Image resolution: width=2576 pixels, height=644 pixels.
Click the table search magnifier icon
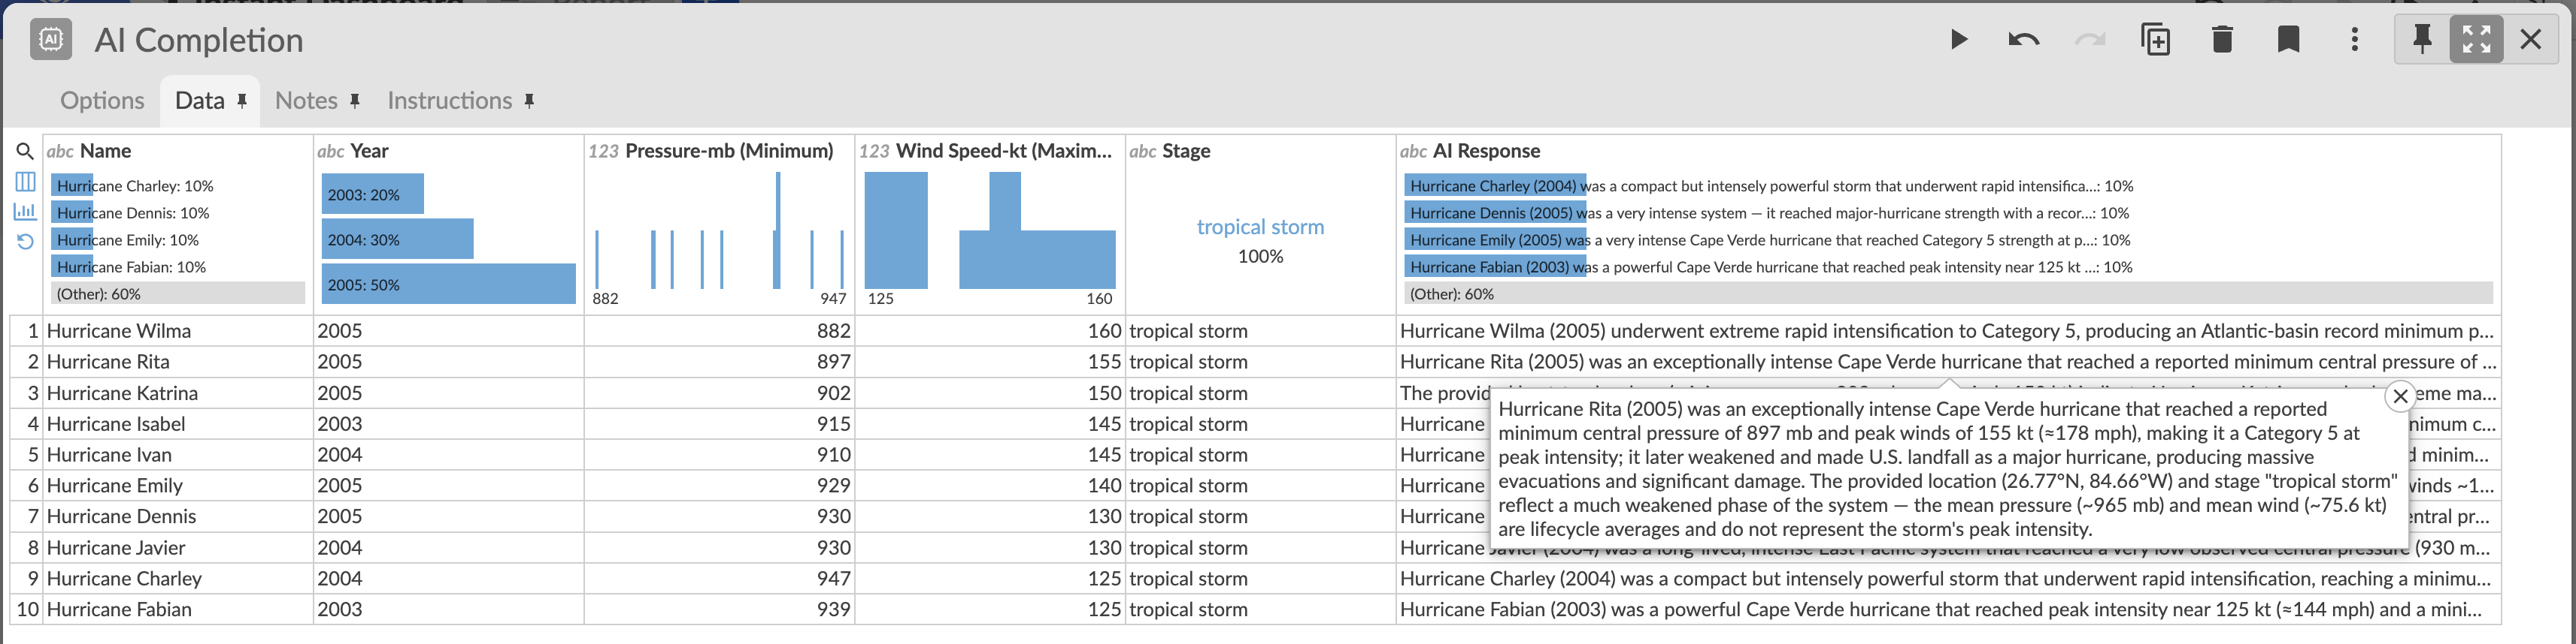(x=25, y=152)
